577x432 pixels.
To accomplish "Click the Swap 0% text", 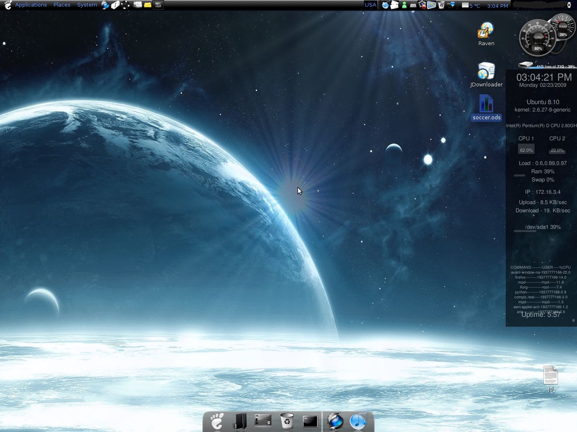I will coord(543,180).
